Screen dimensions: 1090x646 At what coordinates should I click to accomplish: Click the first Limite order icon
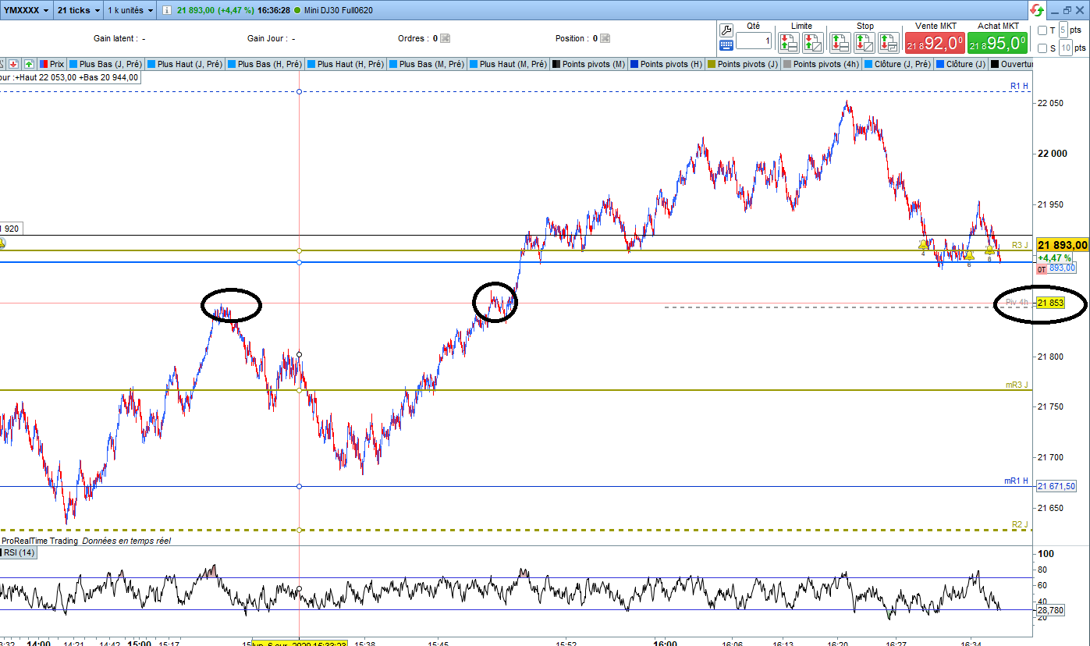[x=789, y=41]
